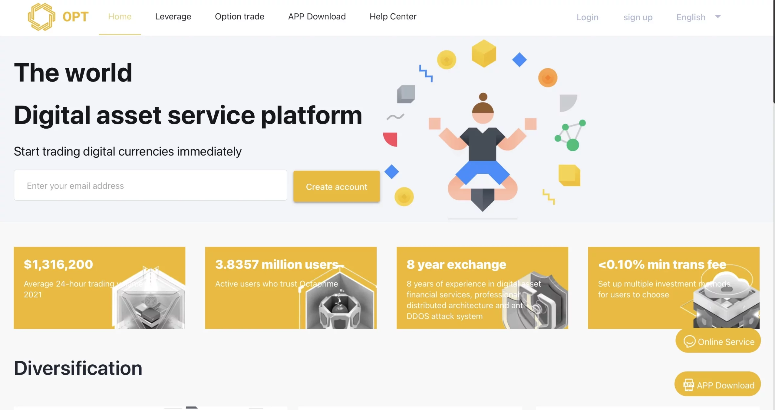Open the Home tab
775x410 pixels.
(x=120, y=17)
